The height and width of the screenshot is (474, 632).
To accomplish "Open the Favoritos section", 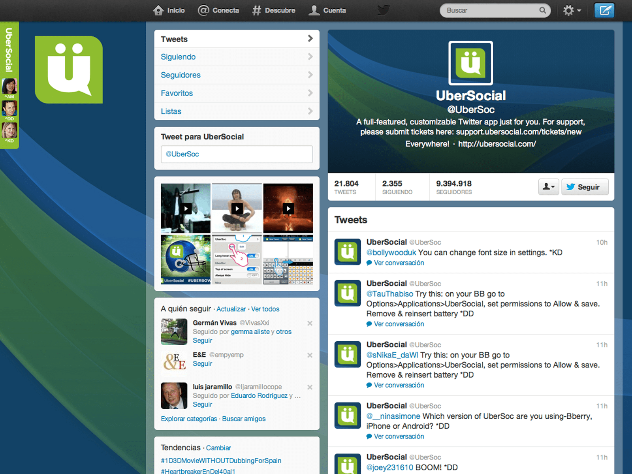I will (x=237, y=93).
